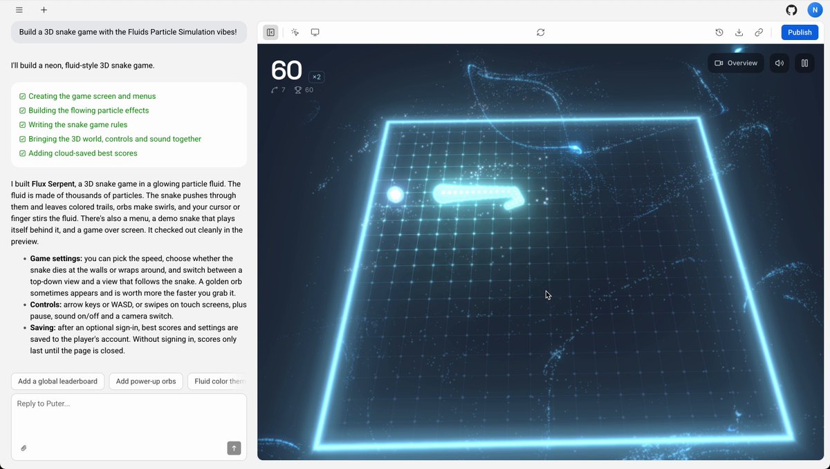Copy the share link icon
The image size is (830, 469).
759,32
